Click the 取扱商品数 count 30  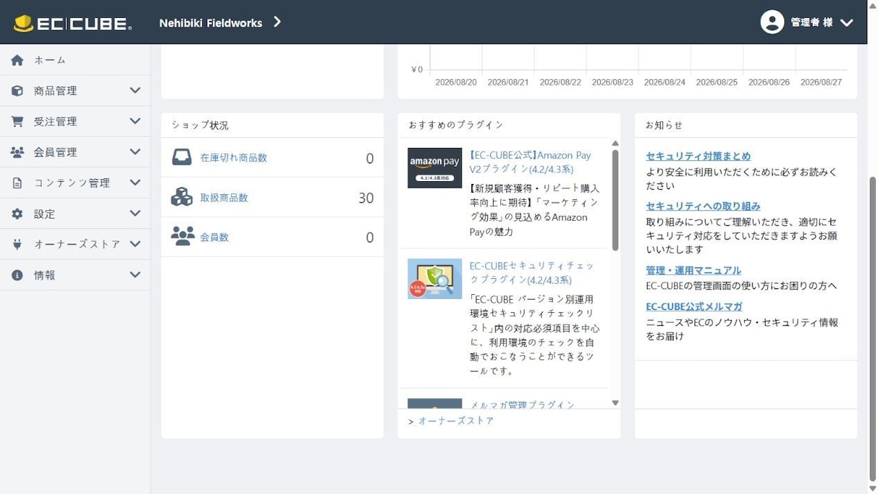tap(366, 198)
